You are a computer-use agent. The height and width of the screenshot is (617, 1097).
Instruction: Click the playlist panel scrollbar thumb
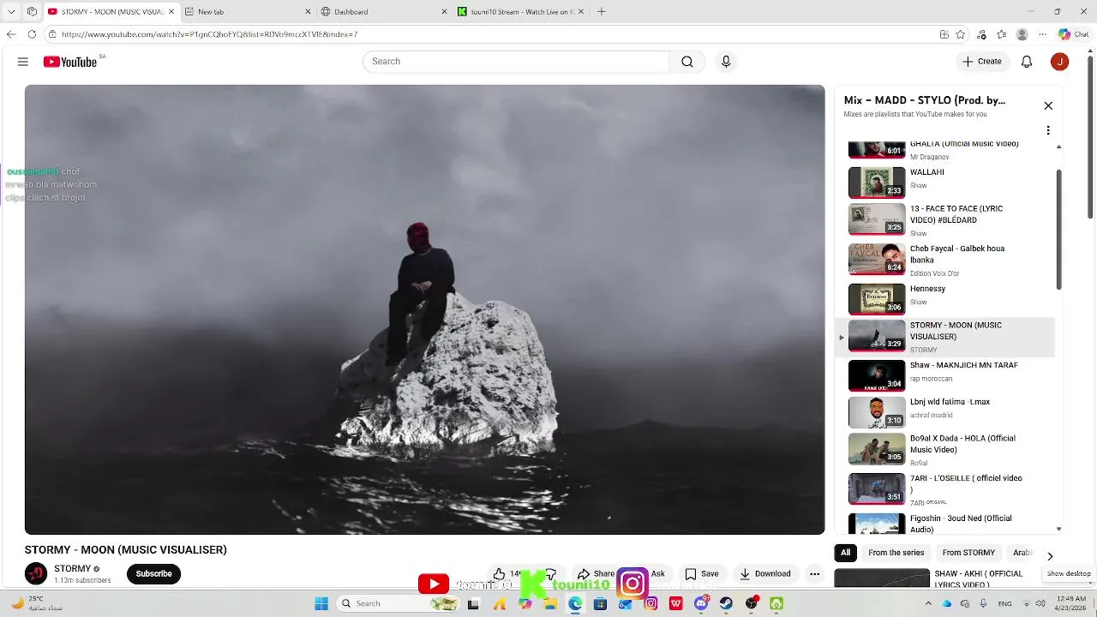(x=1059, y=230)
